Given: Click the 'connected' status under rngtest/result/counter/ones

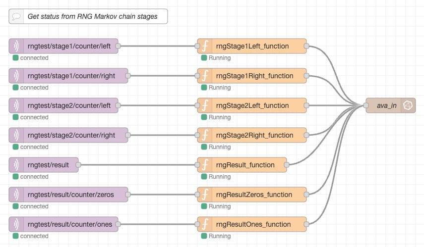Looking at the screenshot, I should 34,236.
